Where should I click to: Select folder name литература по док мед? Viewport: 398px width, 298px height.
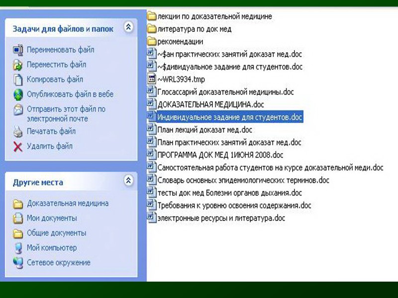coord(195,29)
